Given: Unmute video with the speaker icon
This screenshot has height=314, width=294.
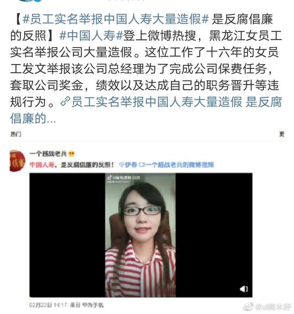Looking at the screenshot, I should (244, 288).
